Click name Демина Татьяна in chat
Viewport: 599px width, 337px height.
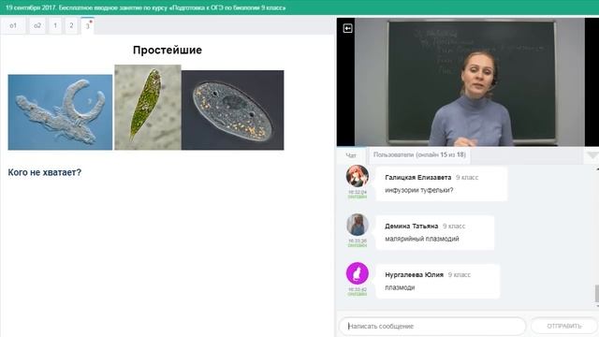coord(412,227)
